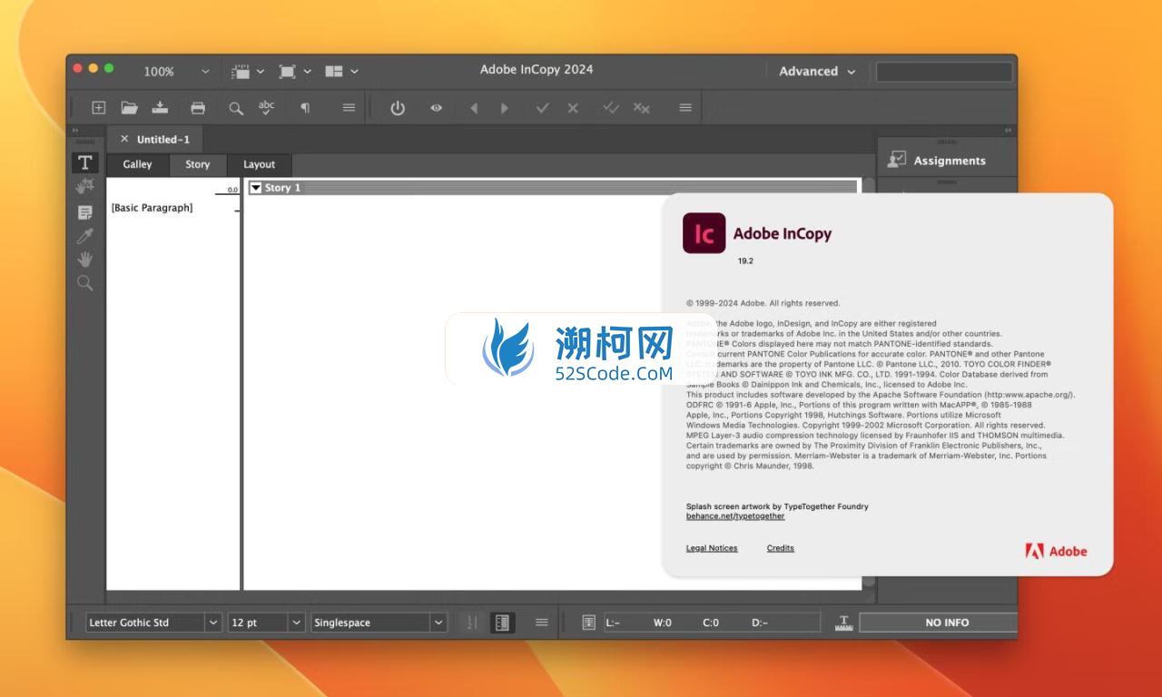This screenshot has height=697, width=1162.
Task: Click the Update Info icon beside L:-
Action: tap(588, 623)
